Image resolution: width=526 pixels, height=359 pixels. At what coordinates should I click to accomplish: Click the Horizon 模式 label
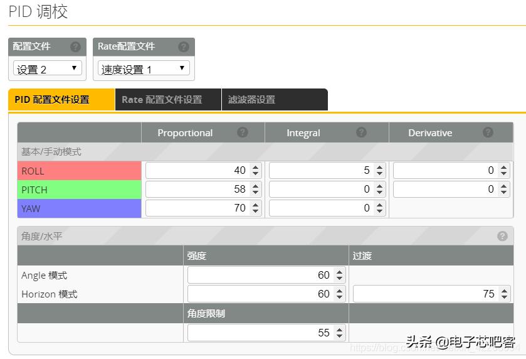point(50,294)
